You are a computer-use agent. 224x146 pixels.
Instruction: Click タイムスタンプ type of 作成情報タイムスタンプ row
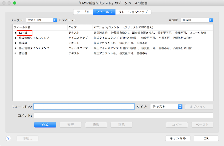point(78,38)
